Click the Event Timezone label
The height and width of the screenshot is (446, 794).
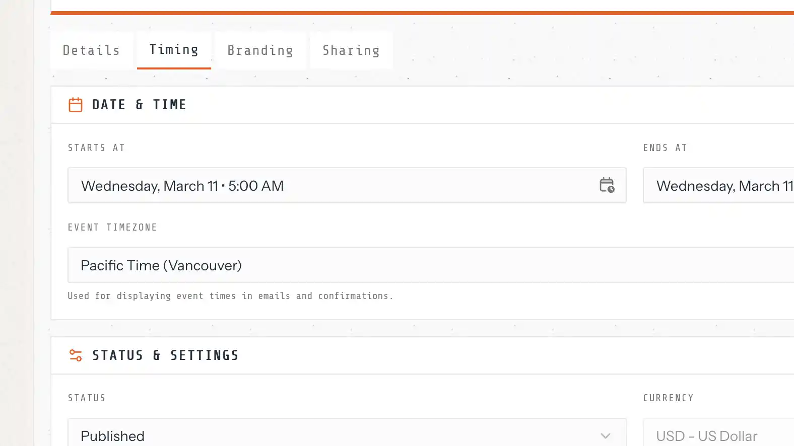click(112, 228)
